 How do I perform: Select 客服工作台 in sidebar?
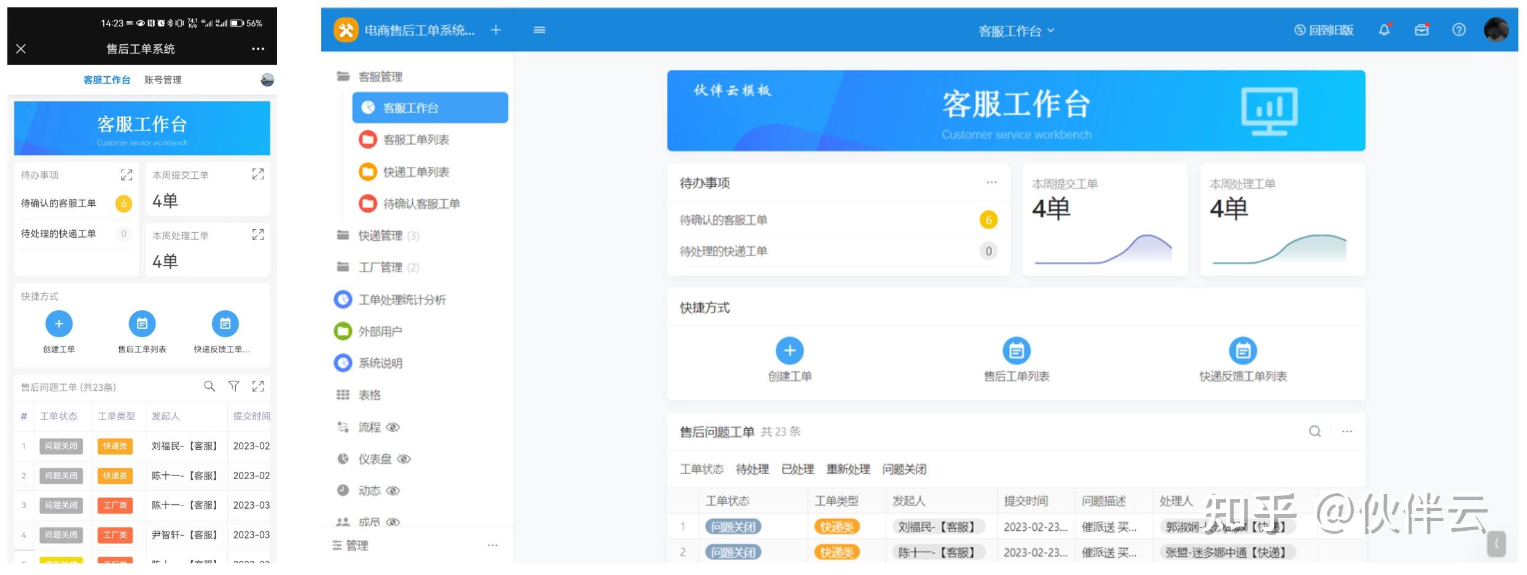pos(430,108)
